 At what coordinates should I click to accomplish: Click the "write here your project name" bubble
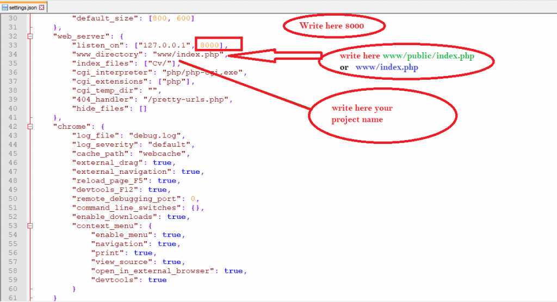362,114
